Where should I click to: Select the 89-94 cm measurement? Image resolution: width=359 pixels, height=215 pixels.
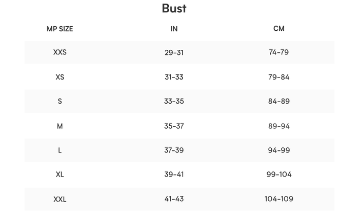tap(278, 126)
